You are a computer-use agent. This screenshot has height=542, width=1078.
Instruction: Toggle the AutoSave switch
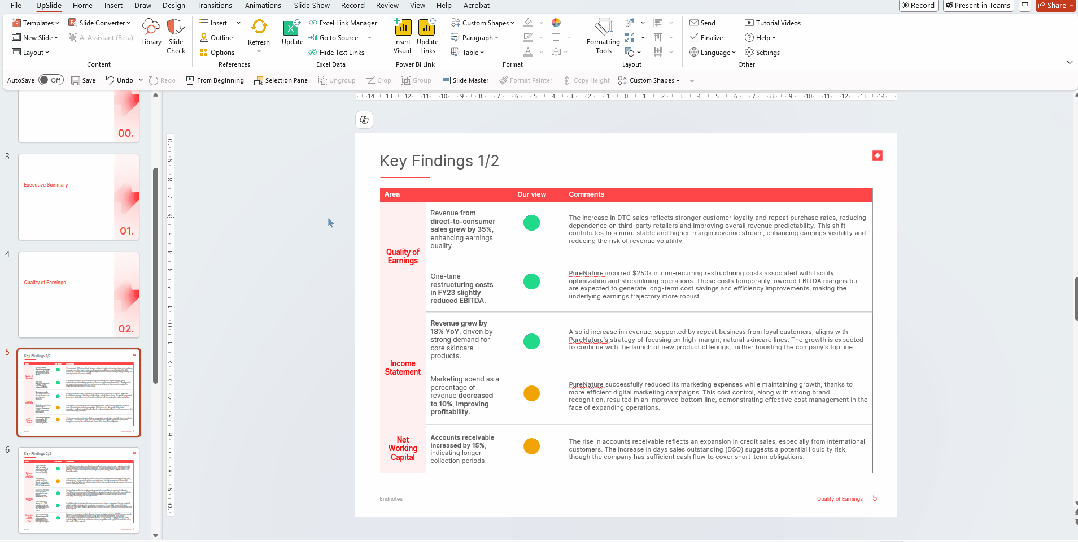tap(51, 80)
